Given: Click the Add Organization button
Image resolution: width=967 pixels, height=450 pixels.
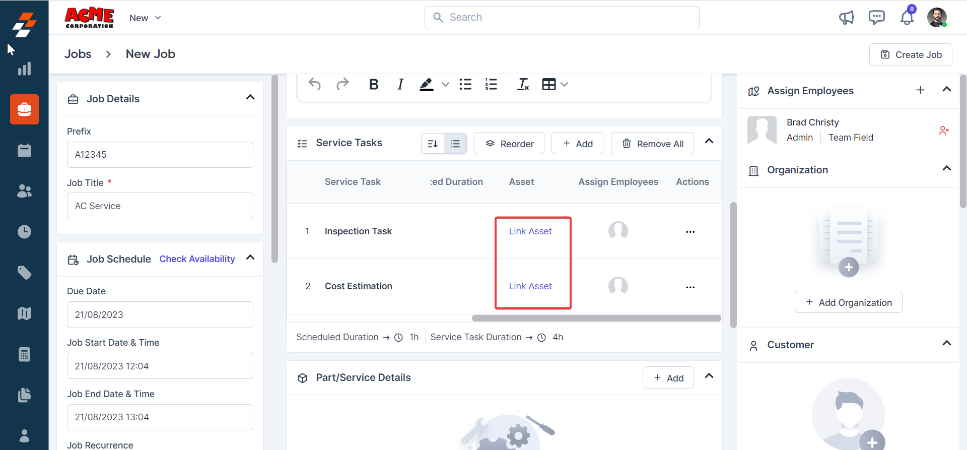Looking at the screenshot, I should tap(849, 302).
